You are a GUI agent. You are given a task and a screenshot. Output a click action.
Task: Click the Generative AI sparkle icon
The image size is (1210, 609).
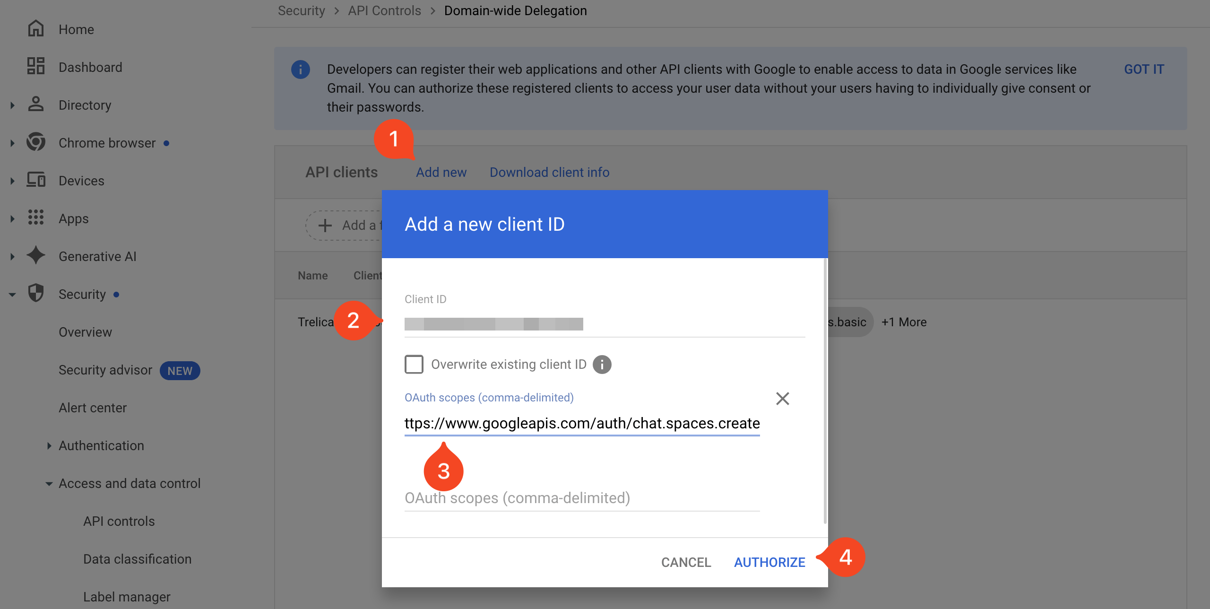[x=36, y=255]
